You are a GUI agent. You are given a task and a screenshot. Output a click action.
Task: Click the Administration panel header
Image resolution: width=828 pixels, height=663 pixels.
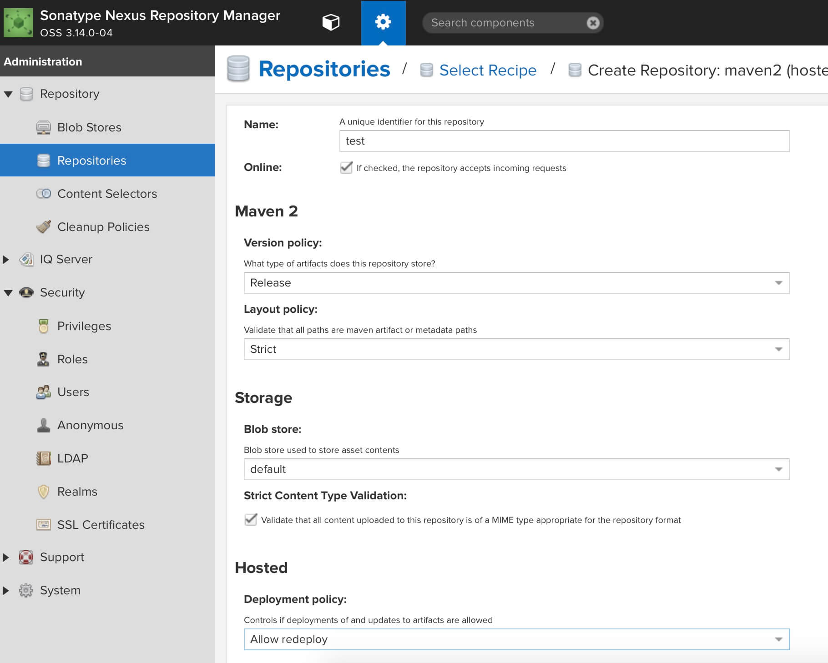pyautogui.click(x=107, y=61)
